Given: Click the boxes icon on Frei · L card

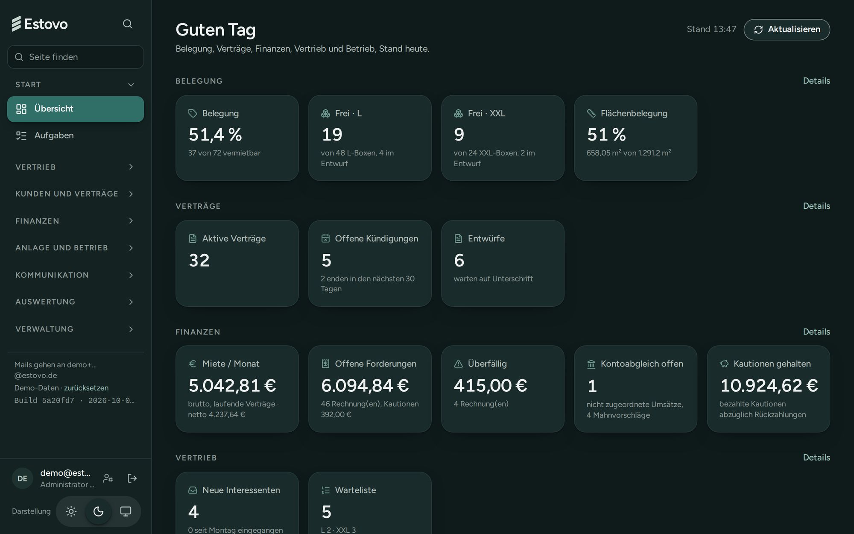Looking at the screenshot, I should coord(325,113).
